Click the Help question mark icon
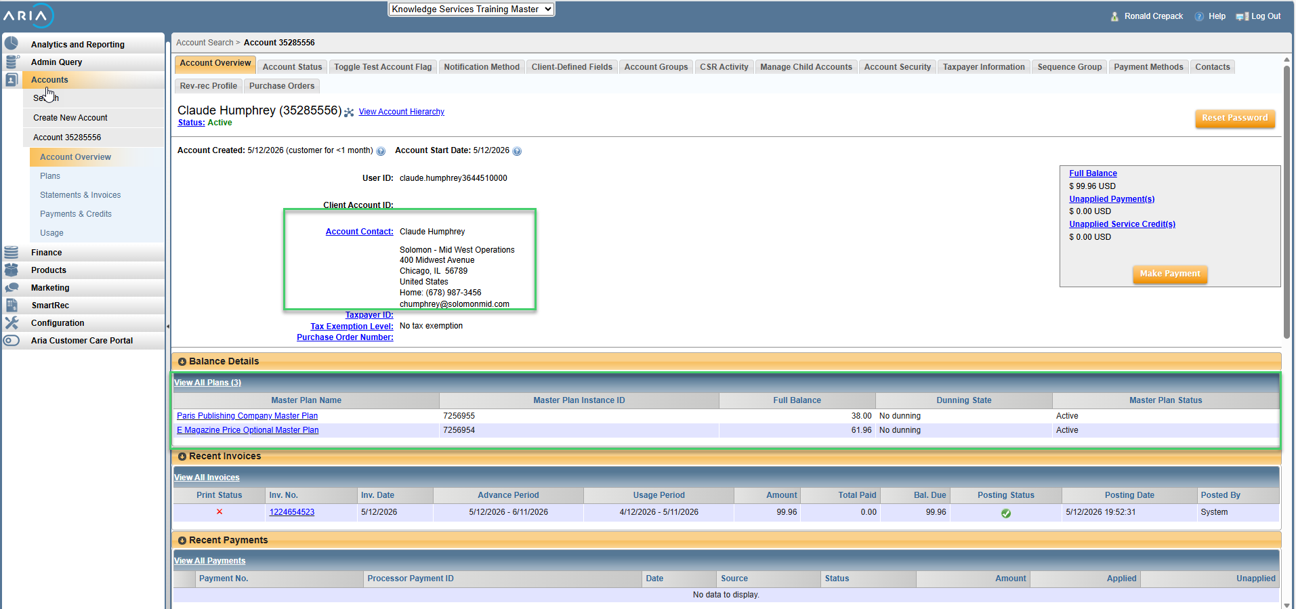This screenshot has width=1296, height=609. click(1199, 16)
